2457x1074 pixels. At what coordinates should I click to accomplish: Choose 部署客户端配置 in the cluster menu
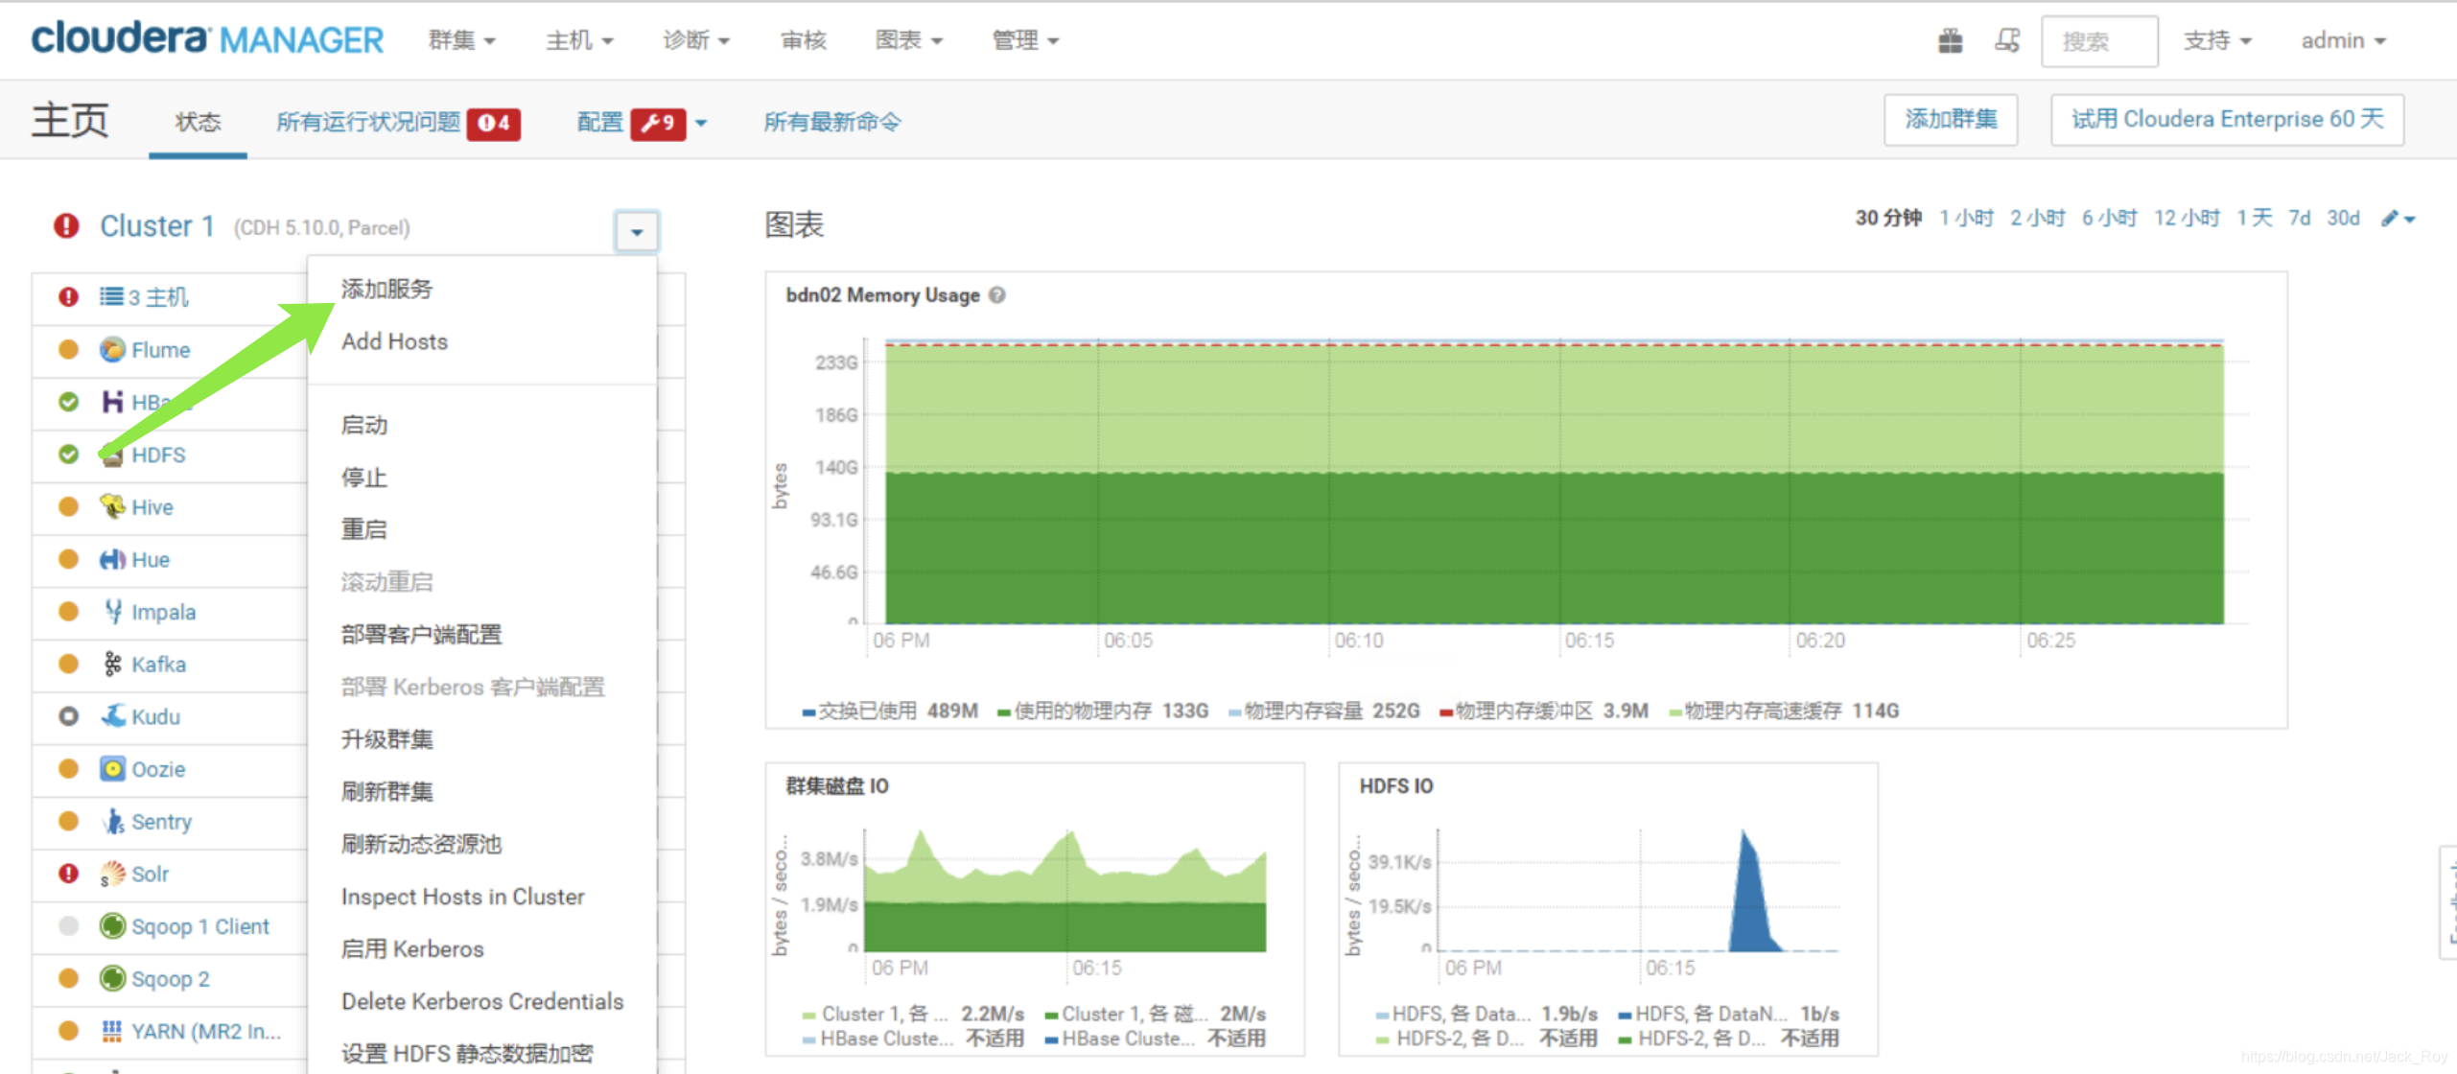(421, 634)
